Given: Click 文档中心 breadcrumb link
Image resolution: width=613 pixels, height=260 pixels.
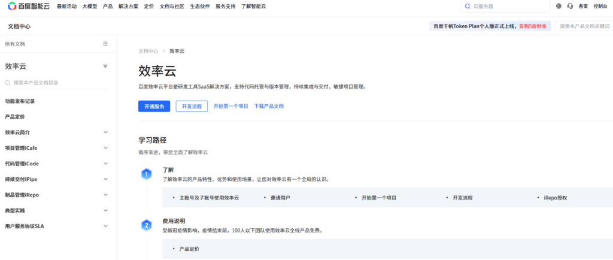Looking at the screenshot, I should (148, 51).
